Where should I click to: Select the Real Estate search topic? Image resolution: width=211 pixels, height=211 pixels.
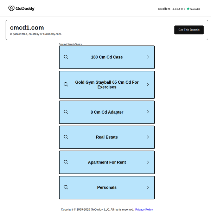tap(107, 137)
